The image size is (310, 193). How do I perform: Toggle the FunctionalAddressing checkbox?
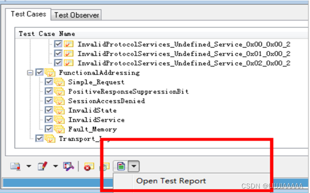(x=39, y=72)
